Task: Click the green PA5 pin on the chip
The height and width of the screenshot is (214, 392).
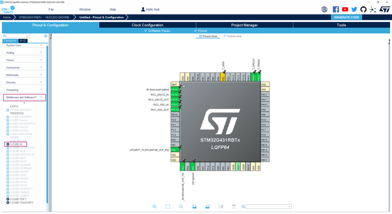Action: click(x=193, y=167)
